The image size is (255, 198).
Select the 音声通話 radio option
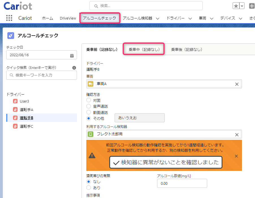click(89, 106)
